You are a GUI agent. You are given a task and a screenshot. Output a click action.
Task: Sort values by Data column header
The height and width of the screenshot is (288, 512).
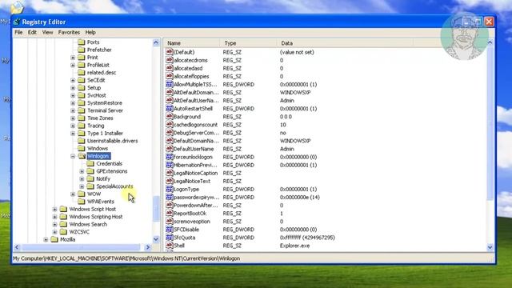(345, 43)
